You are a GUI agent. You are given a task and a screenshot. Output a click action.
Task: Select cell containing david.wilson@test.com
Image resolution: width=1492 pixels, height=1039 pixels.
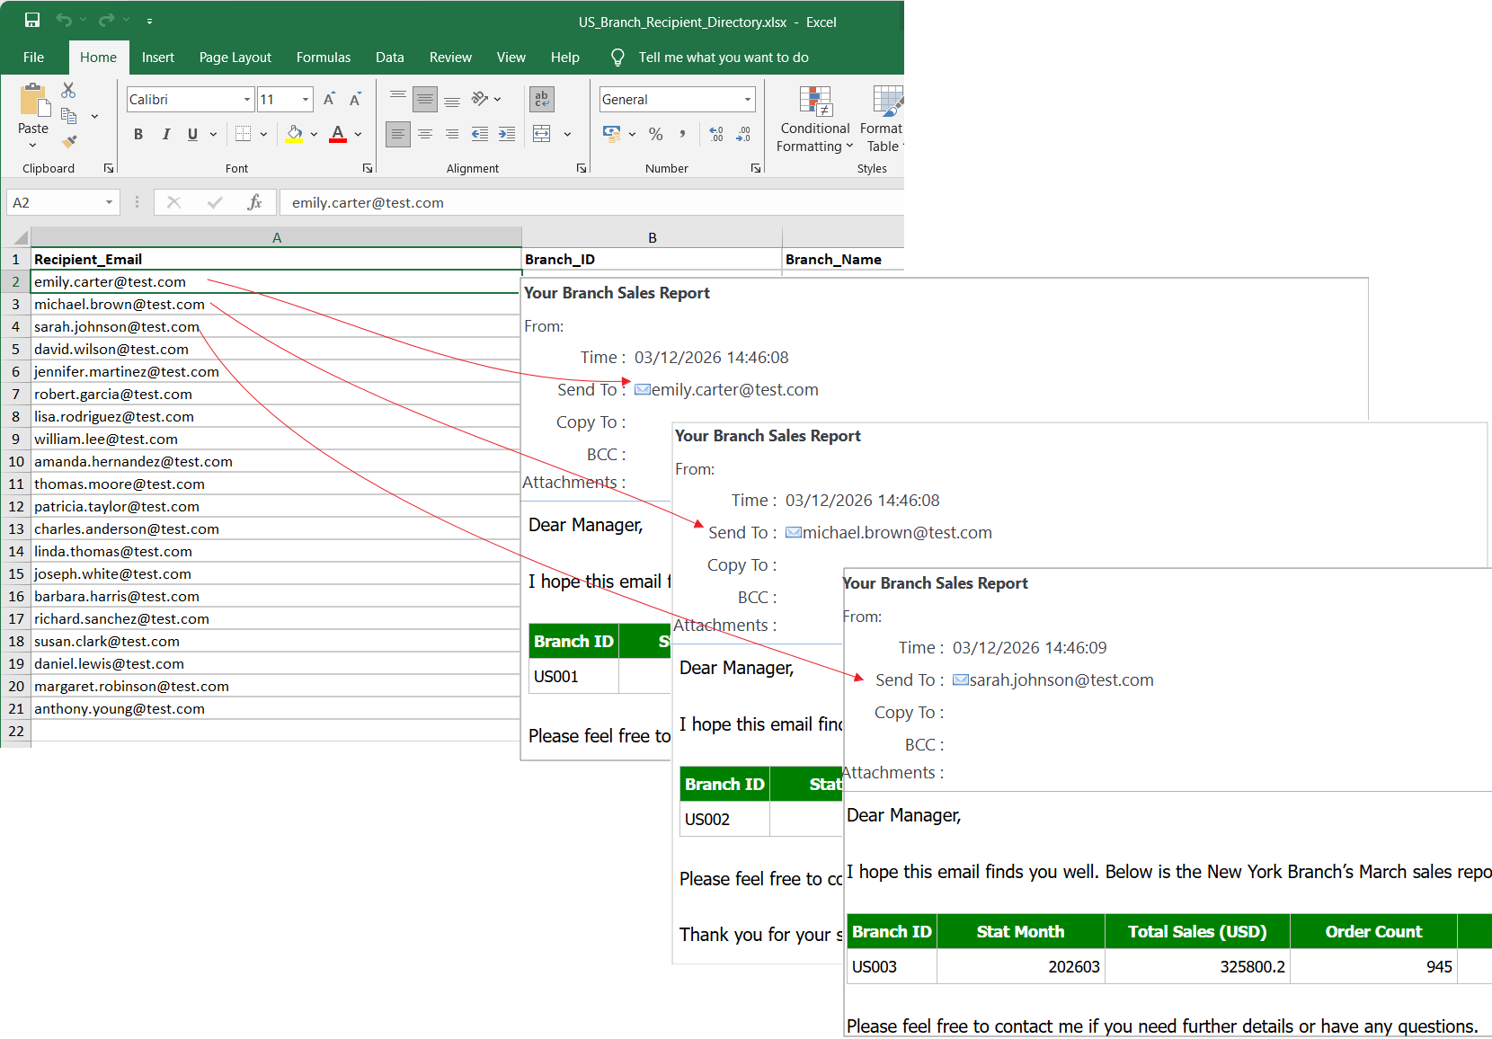click(x=111, y=349)
